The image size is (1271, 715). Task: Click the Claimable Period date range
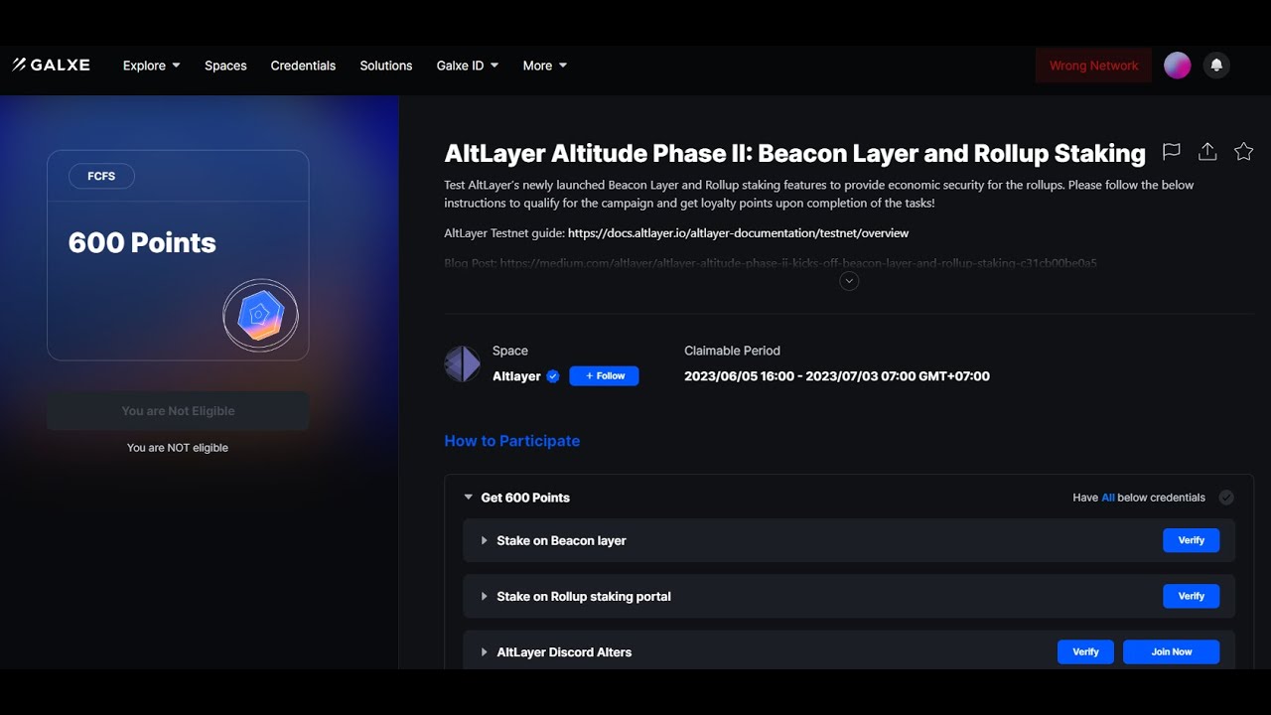coord(837,376)
